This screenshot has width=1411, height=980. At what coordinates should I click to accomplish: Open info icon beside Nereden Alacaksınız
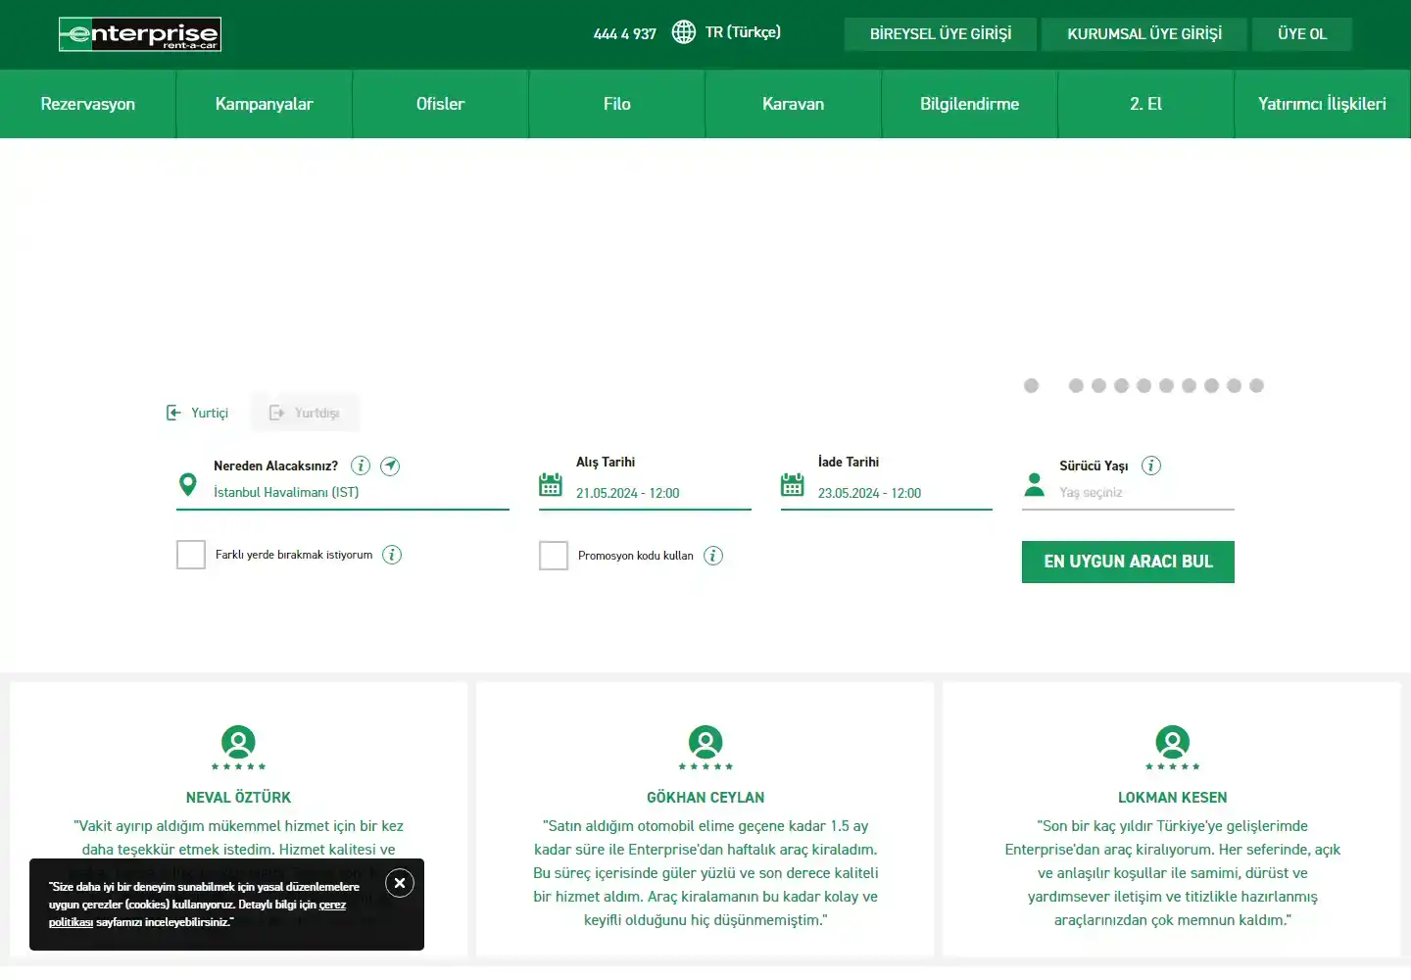[361, 465]
